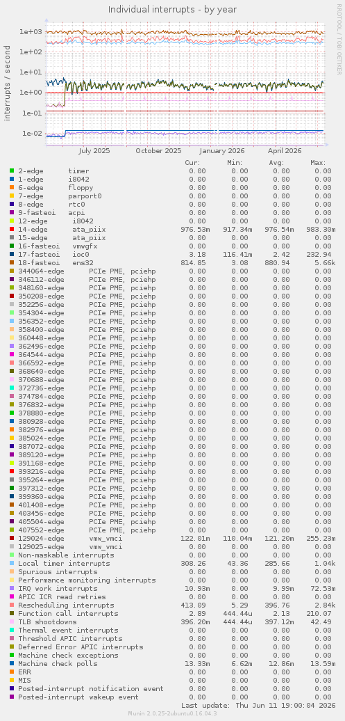Click the Max column header

(x=318, y=163)
